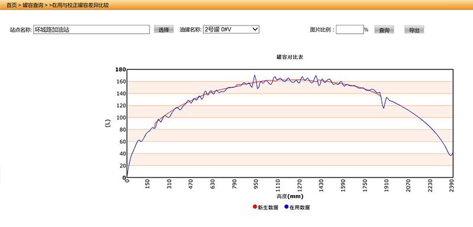Click the 罐容对比表 chart title
The height and width of the screenshot is (227, 473).
pyautogui.click(x=290, y=57)
